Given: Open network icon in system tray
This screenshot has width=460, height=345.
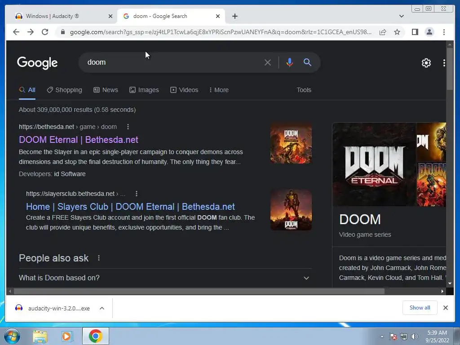Looking at the screenshot, I should [x=404, y=336].
